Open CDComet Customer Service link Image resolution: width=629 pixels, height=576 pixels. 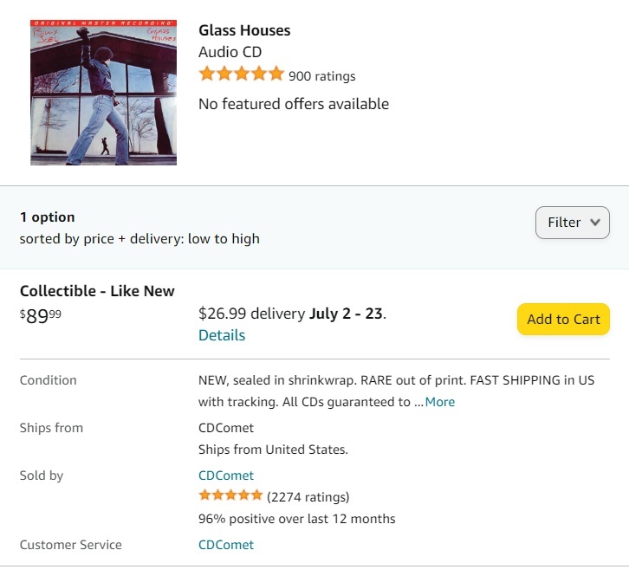coord(226,545)
